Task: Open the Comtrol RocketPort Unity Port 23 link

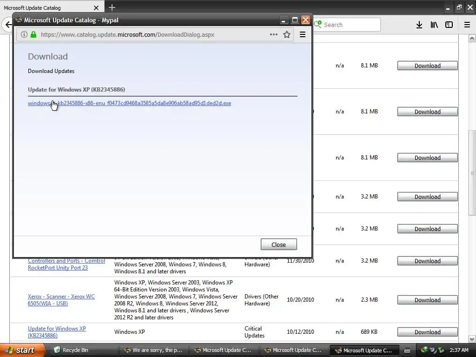Action: [x=66, y=264]
